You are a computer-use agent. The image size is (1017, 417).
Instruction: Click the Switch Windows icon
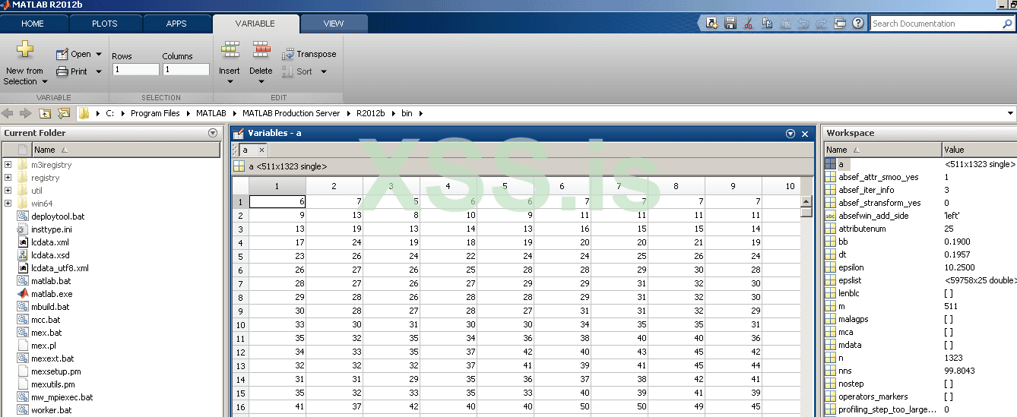[x=840, y=24]
